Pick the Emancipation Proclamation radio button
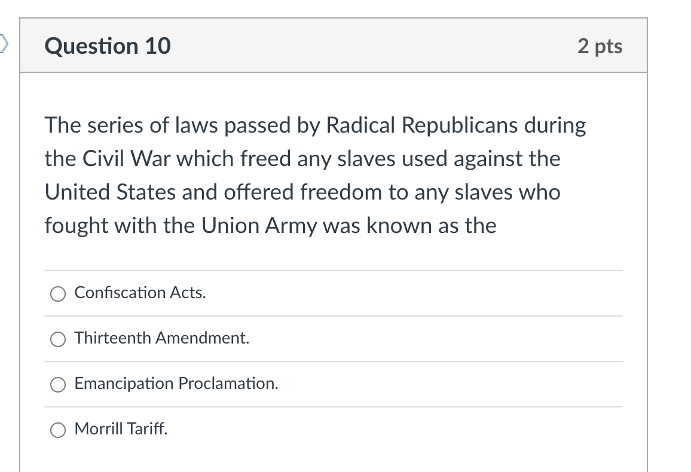The width and height of the screenshot is (691, 472). point(58,384)
